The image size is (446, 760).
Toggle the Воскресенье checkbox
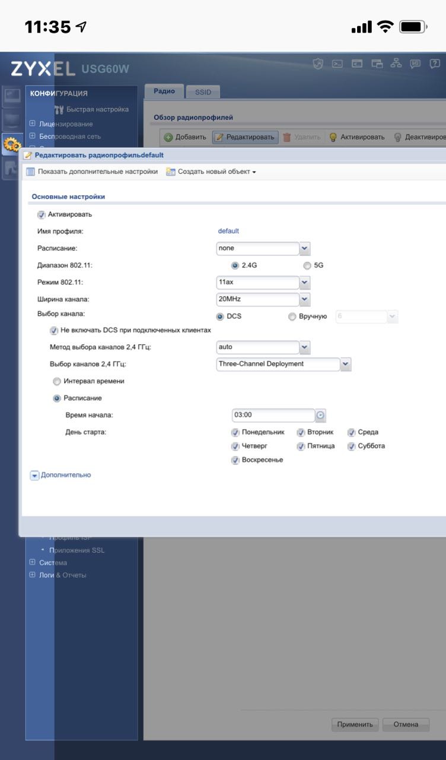(235, 460)
